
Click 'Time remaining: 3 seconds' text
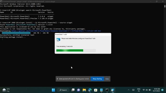click(x=64, y=47)
